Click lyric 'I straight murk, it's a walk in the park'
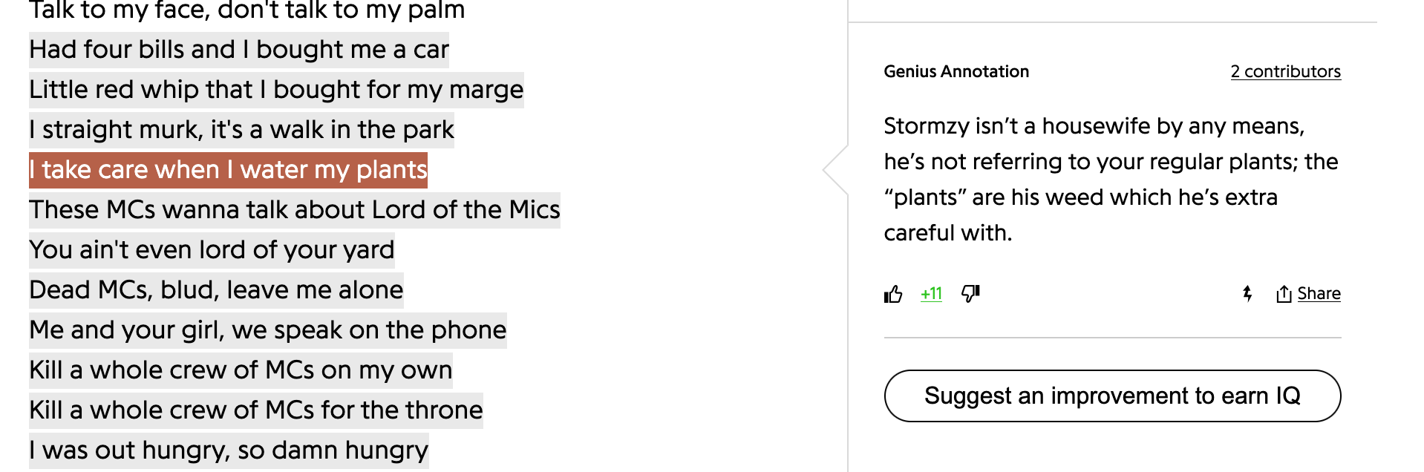Viewport: 1424px width, 472px height. (x=241, y=129)
